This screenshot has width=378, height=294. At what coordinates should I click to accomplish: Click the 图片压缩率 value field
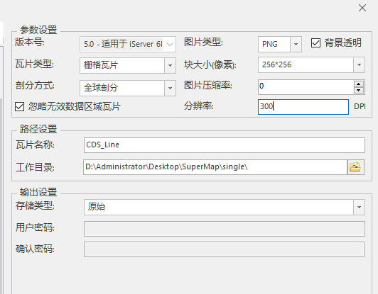click(306, 87)
